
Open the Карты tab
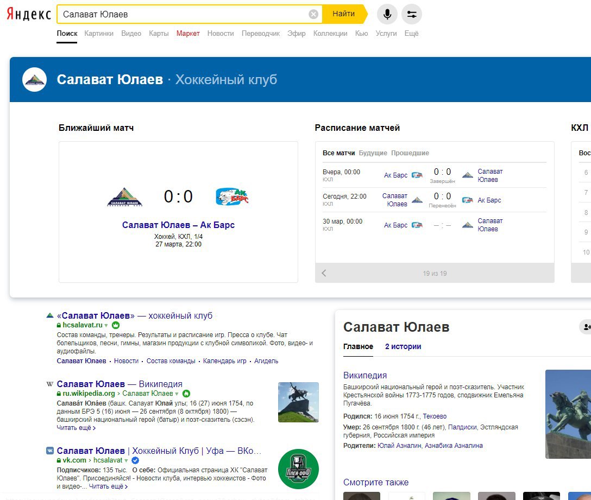click(159, 34)
